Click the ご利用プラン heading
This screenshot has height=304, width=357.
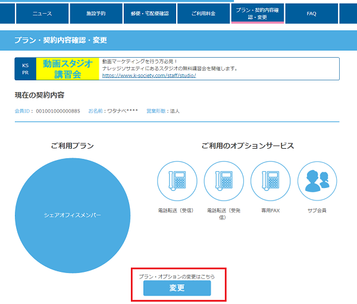(x=72, y=146)
